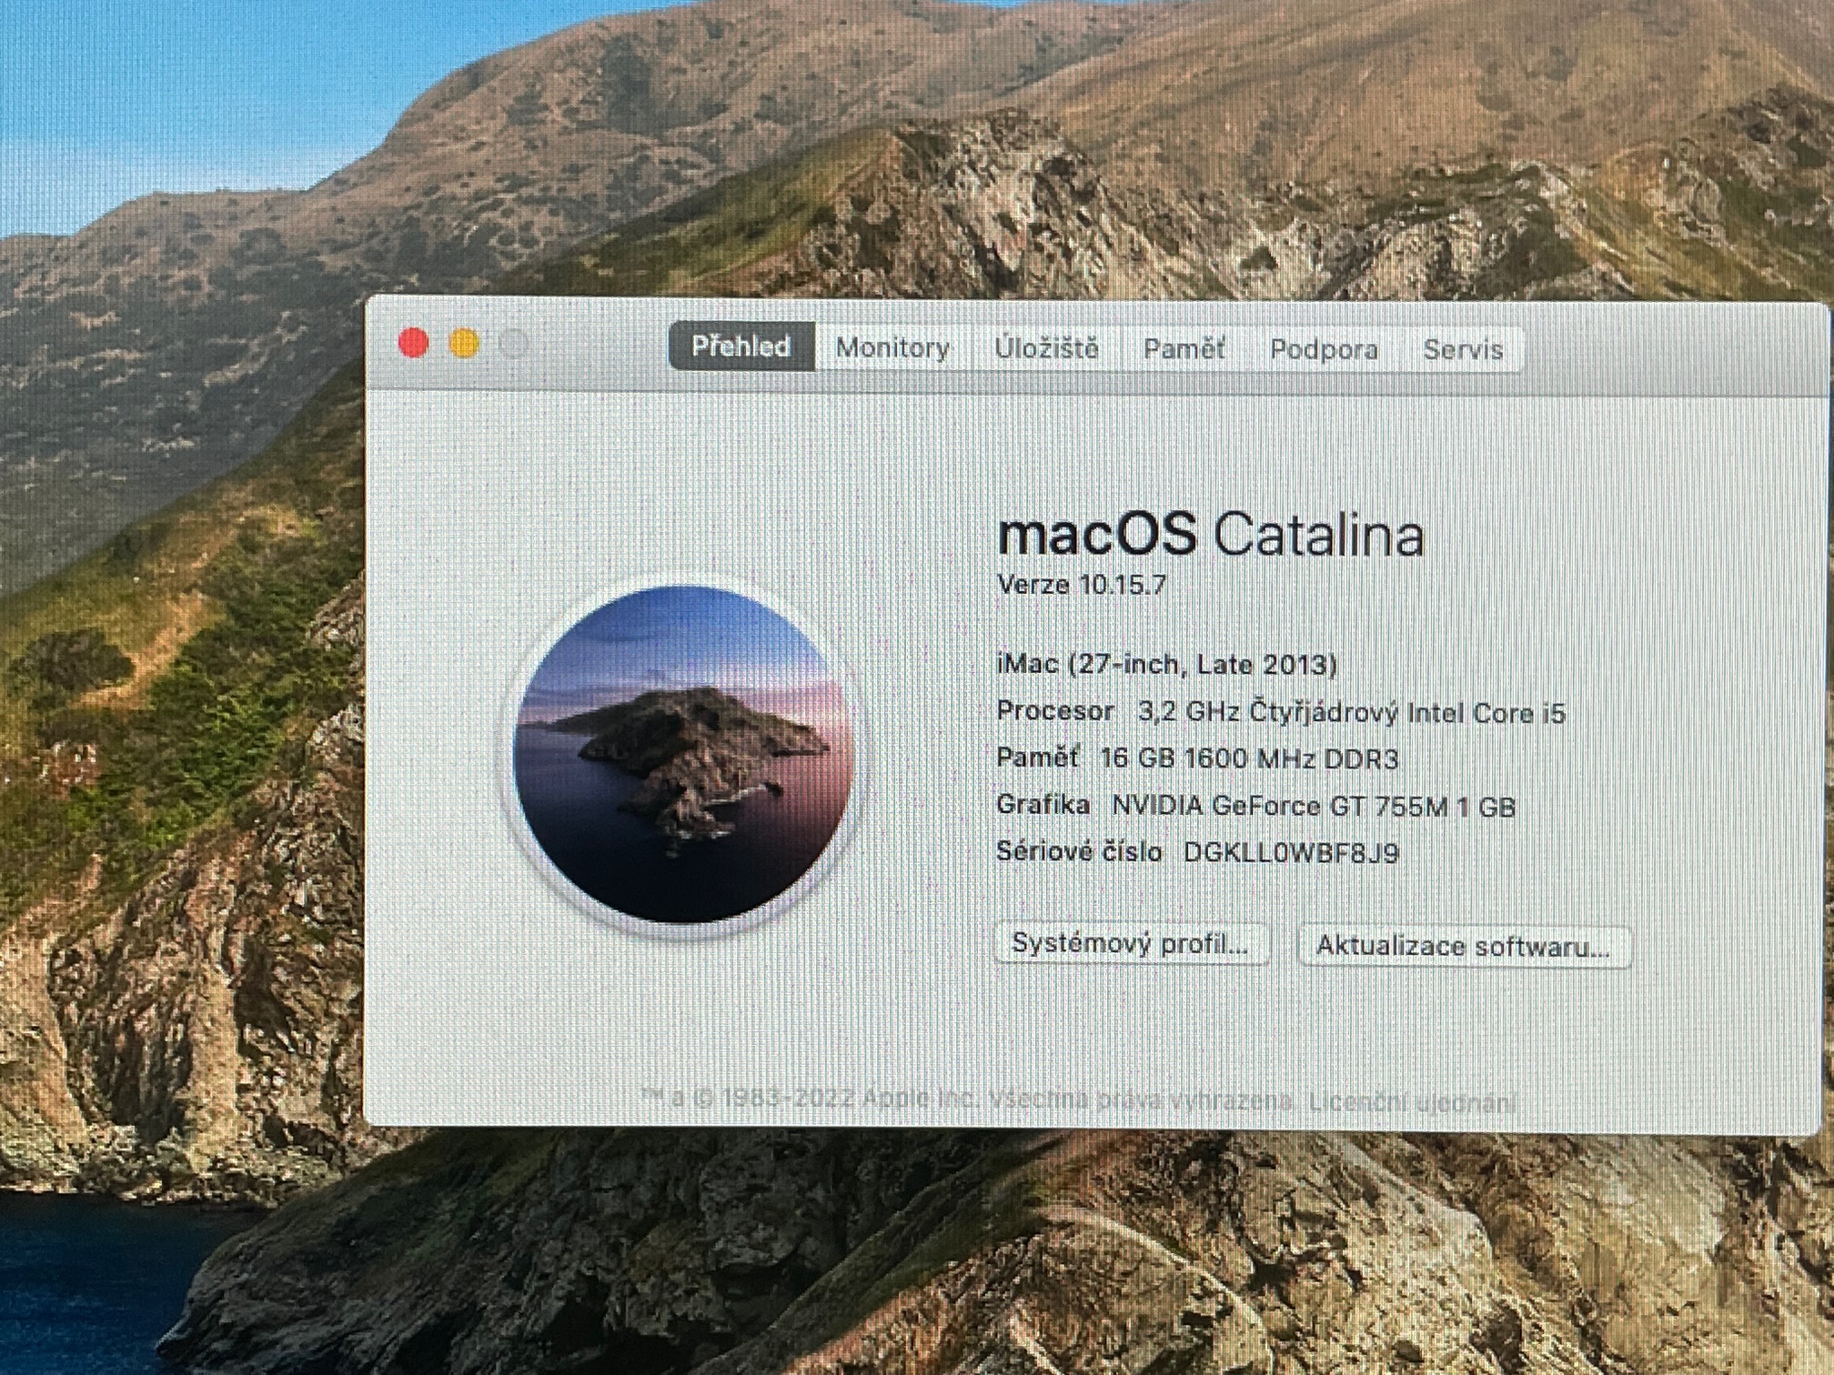This screenshot has height=1375, width=1834.
Task: Open the Licenční ujednání link
Action: coord(1412,1103)
